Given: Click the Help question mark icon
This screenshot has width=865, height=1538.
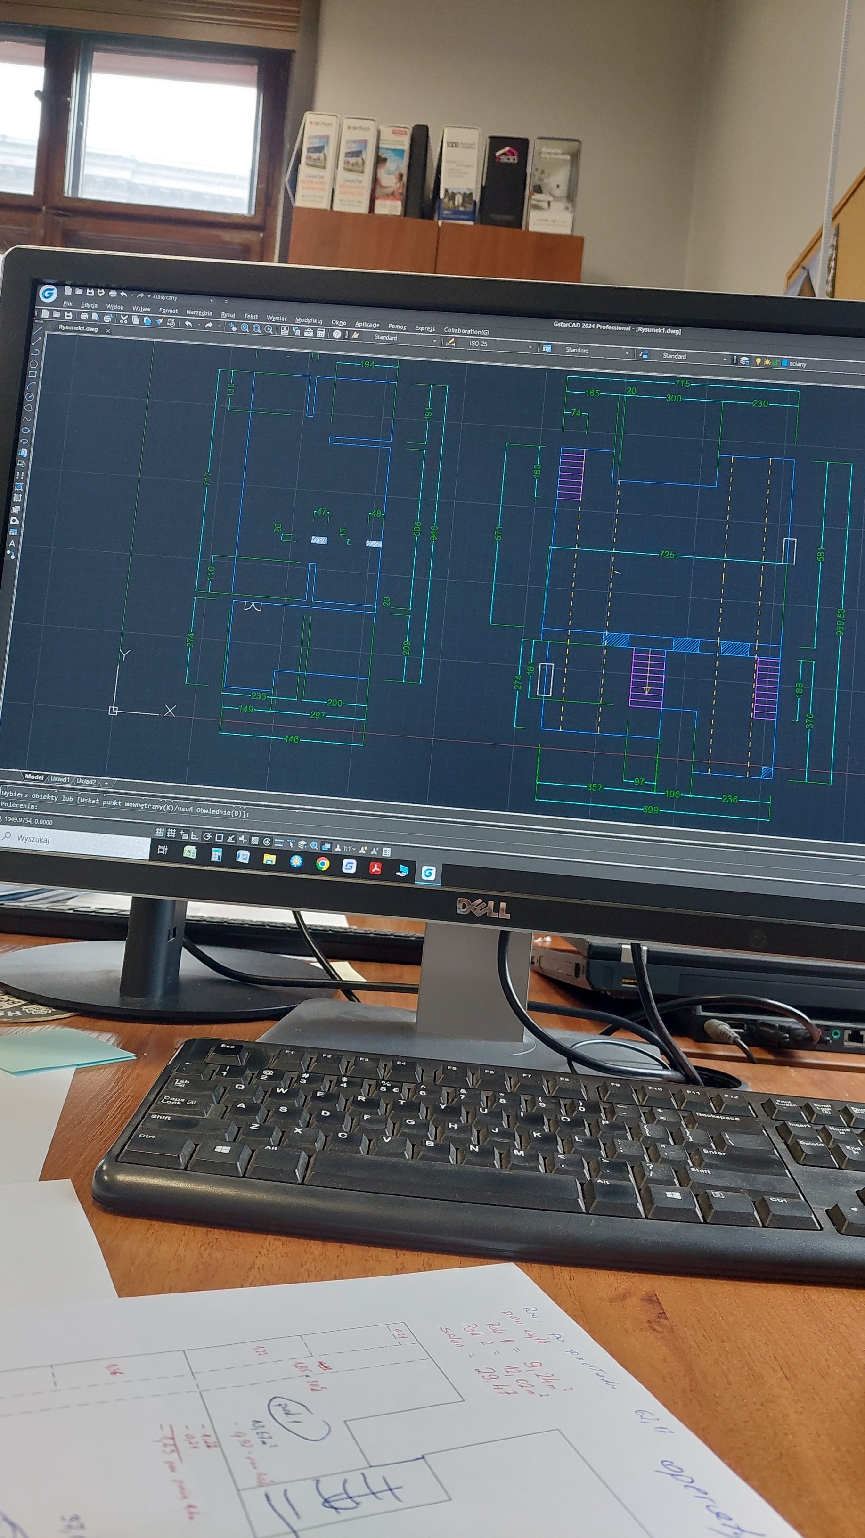Looking at the screenshot, I should [337, 334].
